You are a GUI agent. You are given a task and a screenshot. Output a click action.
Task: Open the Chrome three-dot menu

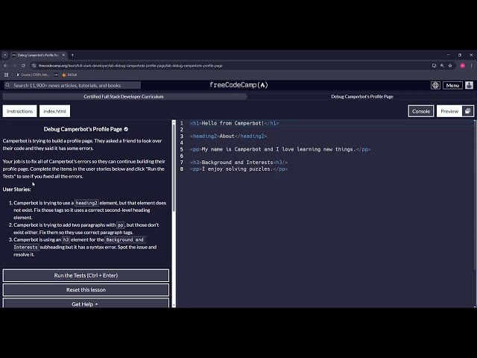click(471, 66)
